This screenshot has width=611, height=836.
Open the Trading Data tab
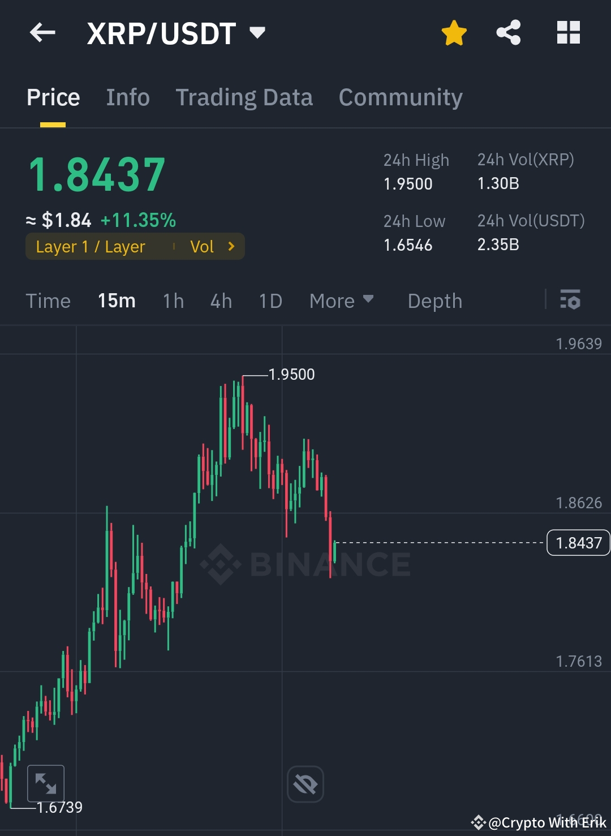point(244,97)
